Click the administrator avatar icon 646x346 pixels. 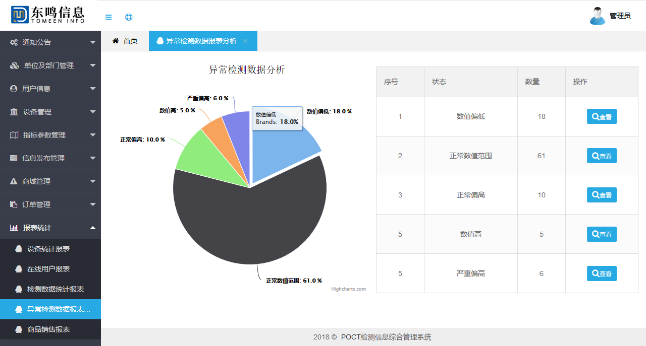598,16
